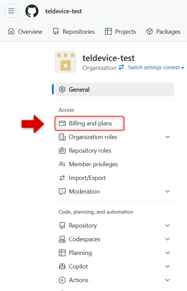This screenshot has height=291, width=187.
Task: Expand the Moderation section chevron
Action: coord(168,192)
